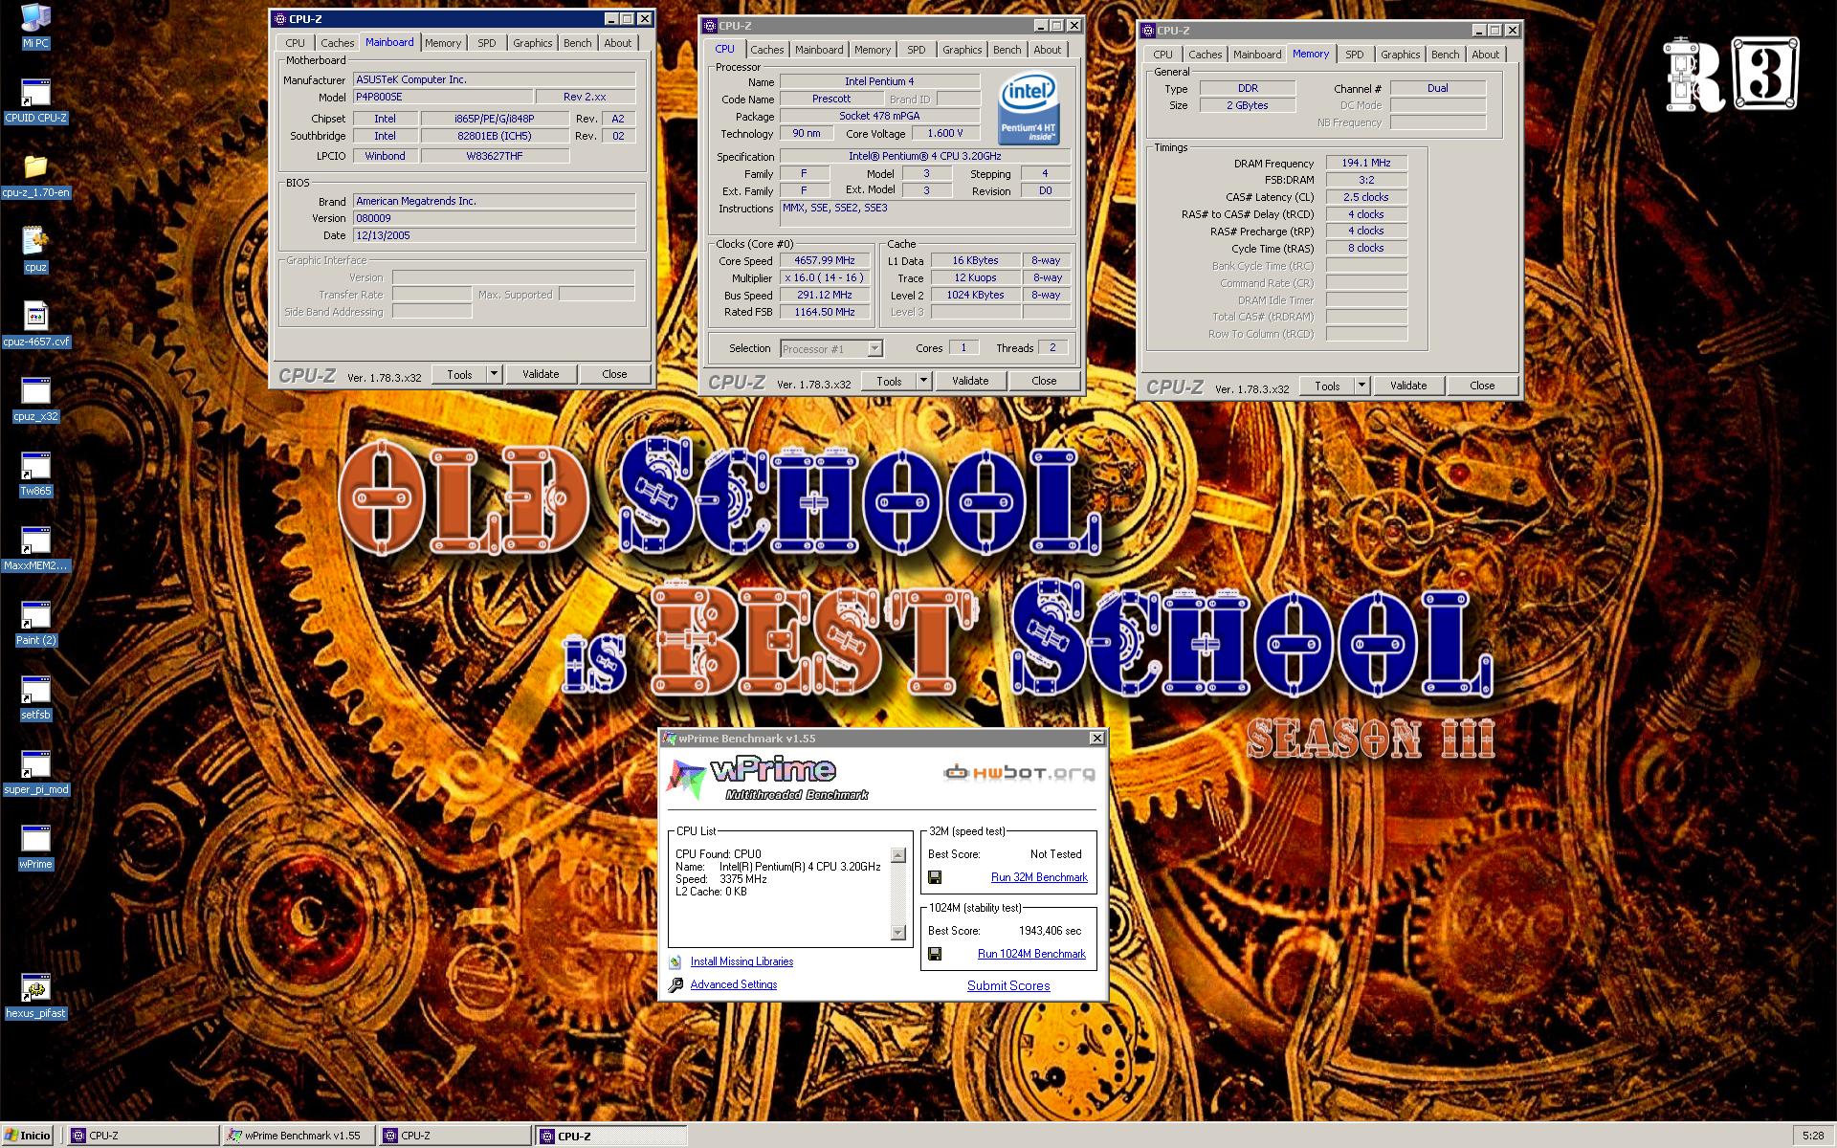Open the Mi PC desktop icon
This screenshot has width=1837, height=1148.
click(x=35, y=17)
